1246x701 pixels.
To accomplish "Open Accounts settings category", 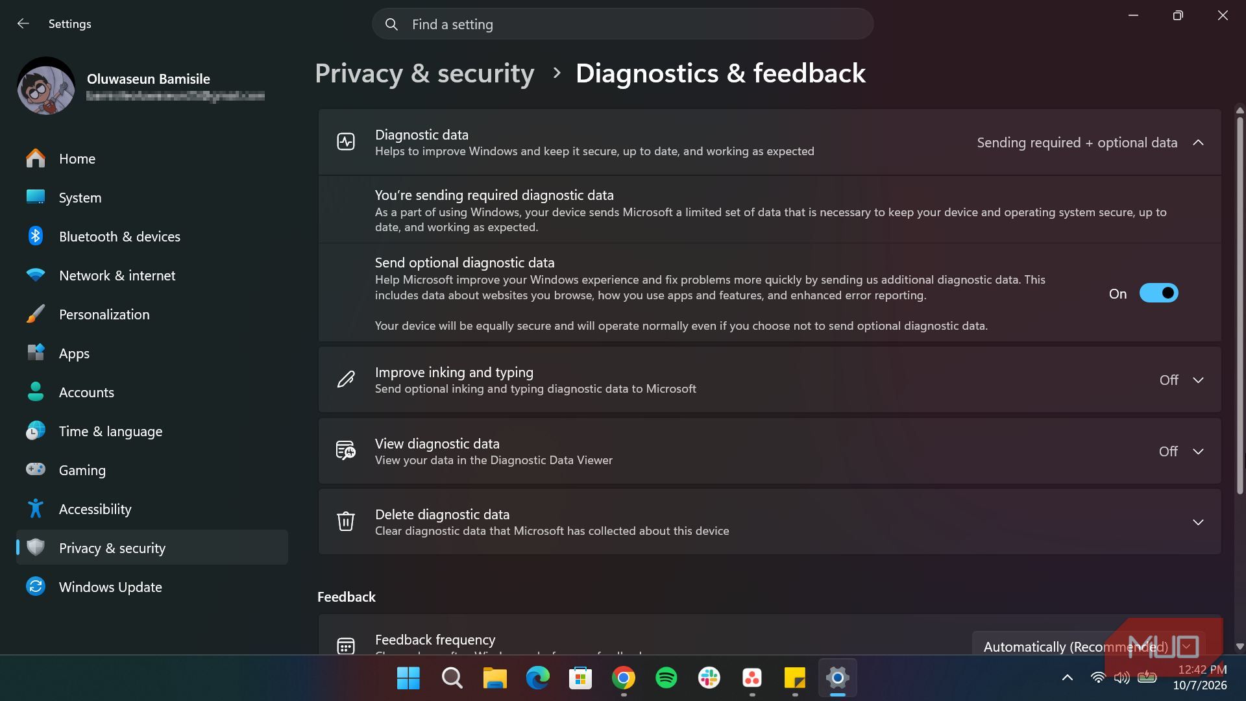I will 152,392.
